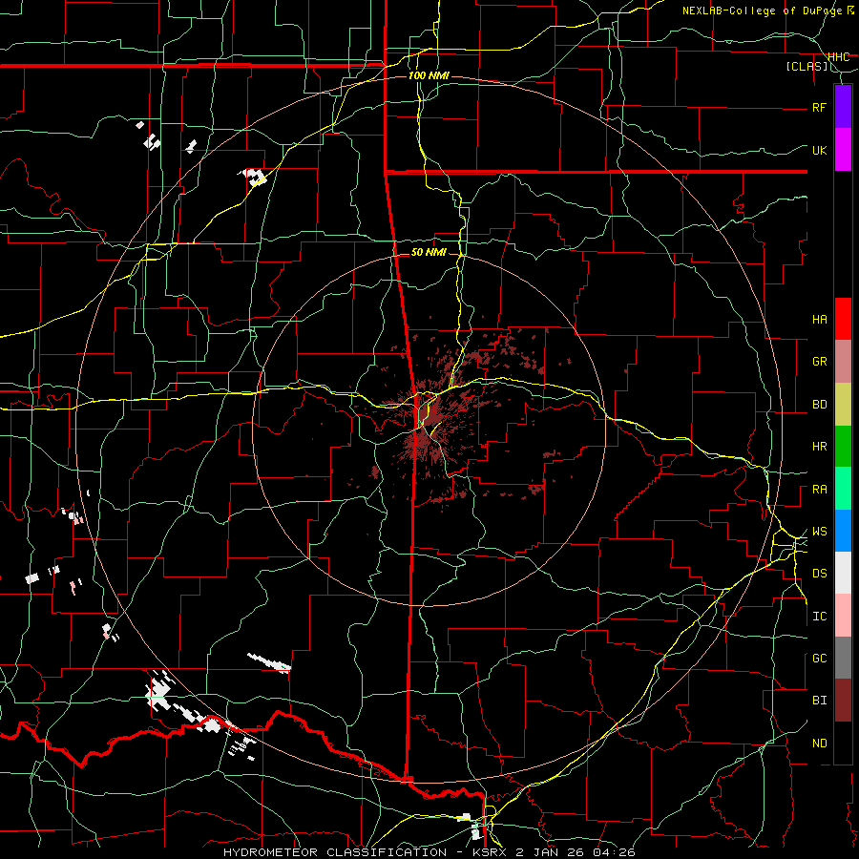859x859 pixels.
Task: Click the HA red legend swatch
Action: (x=843, y=319)
